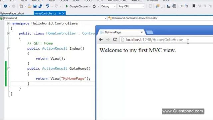Reload the page in Chrome

point(115,39)
